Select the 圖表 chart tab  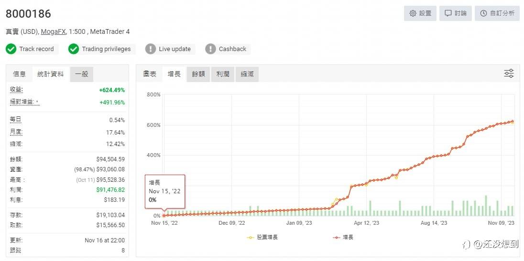[150, 74]
